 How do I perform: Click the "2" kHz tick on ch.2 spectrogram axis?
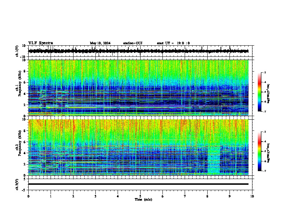click(25, 164)
